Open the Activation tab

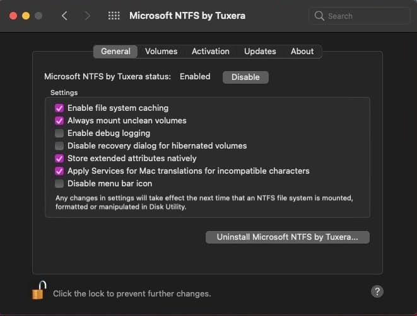tap(210, 52)
